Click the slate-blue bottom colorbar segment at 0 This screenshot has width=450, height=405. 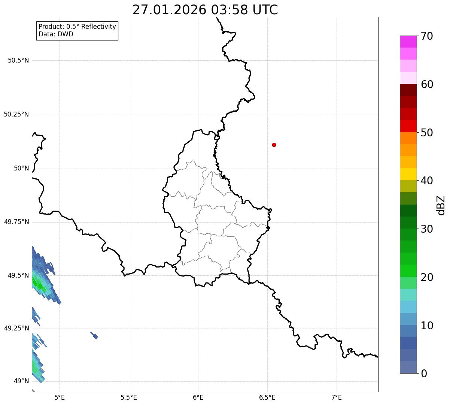tap(408, 367)
